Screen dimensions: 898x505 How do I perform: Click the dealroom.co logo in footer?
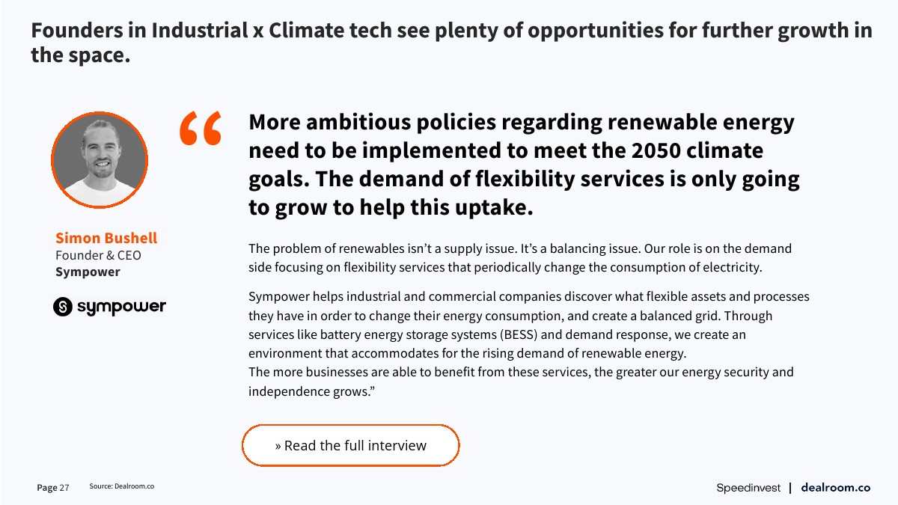pos(835,488)
